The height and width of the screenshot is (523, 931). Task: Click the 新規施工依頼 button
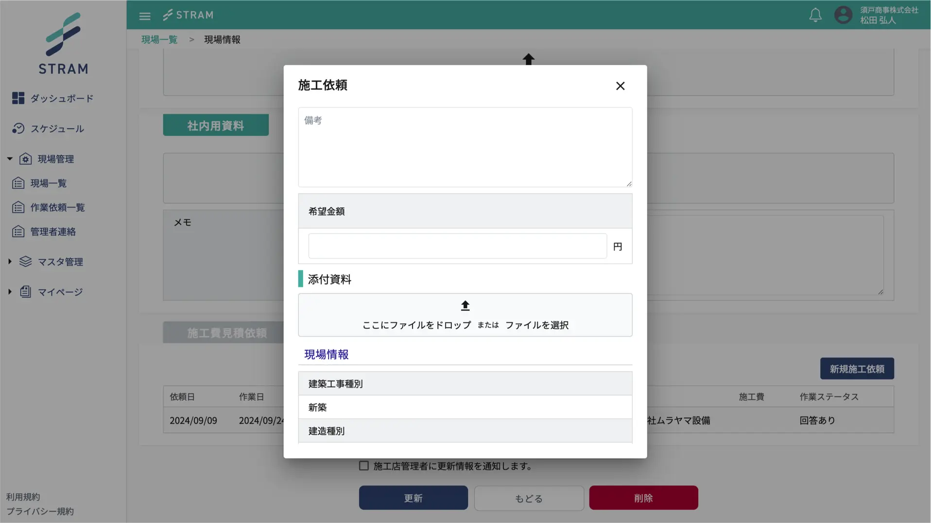pyautogui.click(x=857, y=369)
